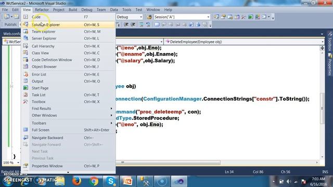Viewport: 333px width, 187px height.
Task: Open the Refactor menu
Action: [42, 10]
